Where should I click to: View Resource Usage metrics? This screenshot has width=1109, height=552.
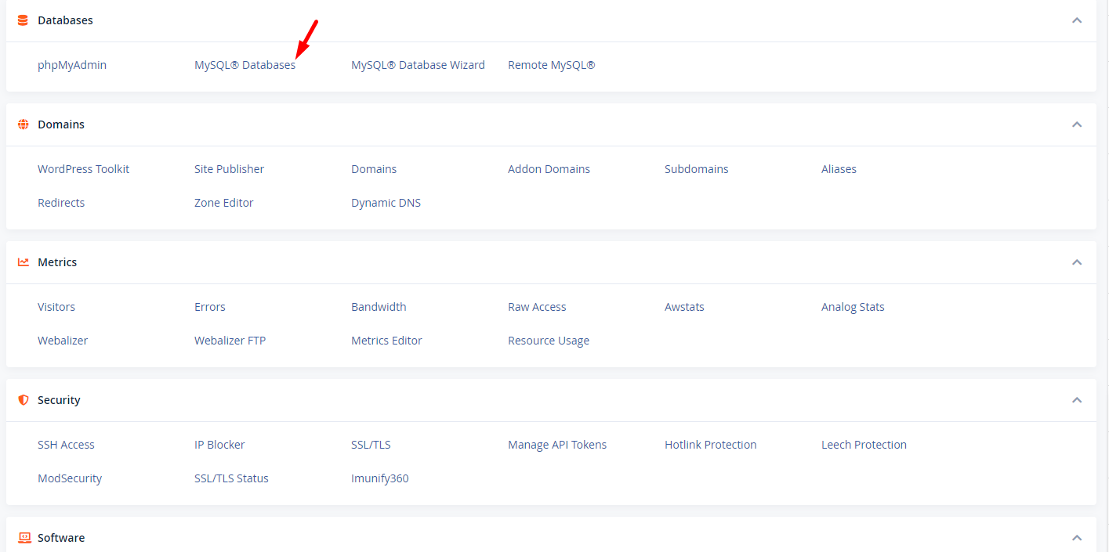(548, 341)
